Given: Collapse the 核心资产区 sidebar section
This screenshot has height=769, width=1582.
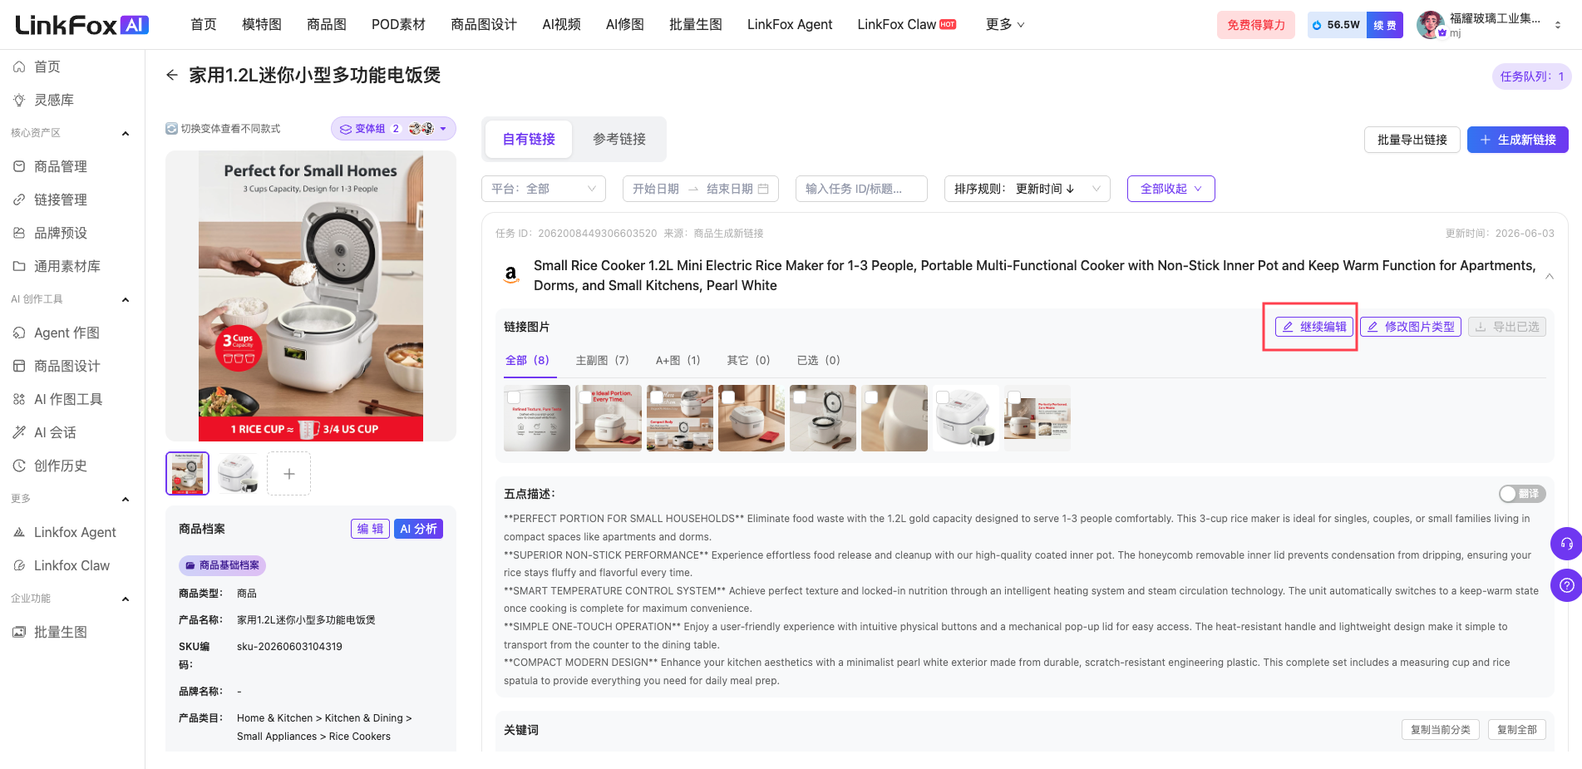Looking at the screenshot, I should [x=126, y=133].
